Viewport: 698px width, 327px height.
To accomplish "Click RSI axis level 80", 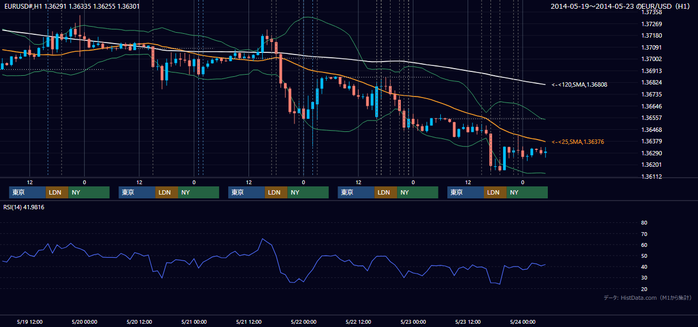I will coord(644,223).
